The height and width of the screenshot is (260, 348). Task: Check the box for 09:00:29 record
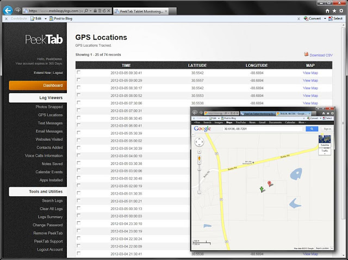tap(78, 80)
